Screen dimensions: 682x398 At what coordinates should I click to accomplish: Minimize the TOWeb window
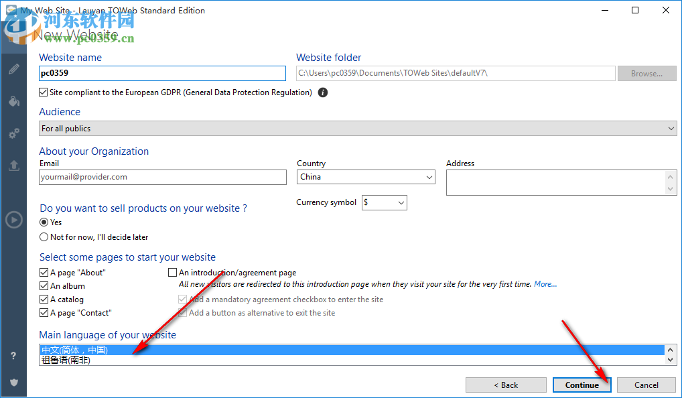(x=604, y=10)
